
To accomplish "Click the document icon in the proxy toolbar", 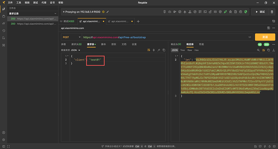I will tap(235, 12).
